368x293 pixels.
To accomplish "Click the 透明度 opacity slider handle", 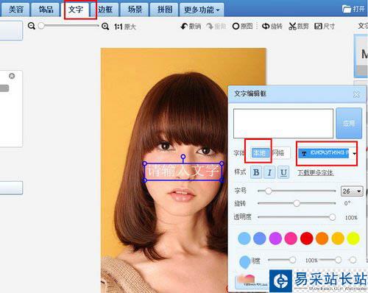I will (332, 217).
